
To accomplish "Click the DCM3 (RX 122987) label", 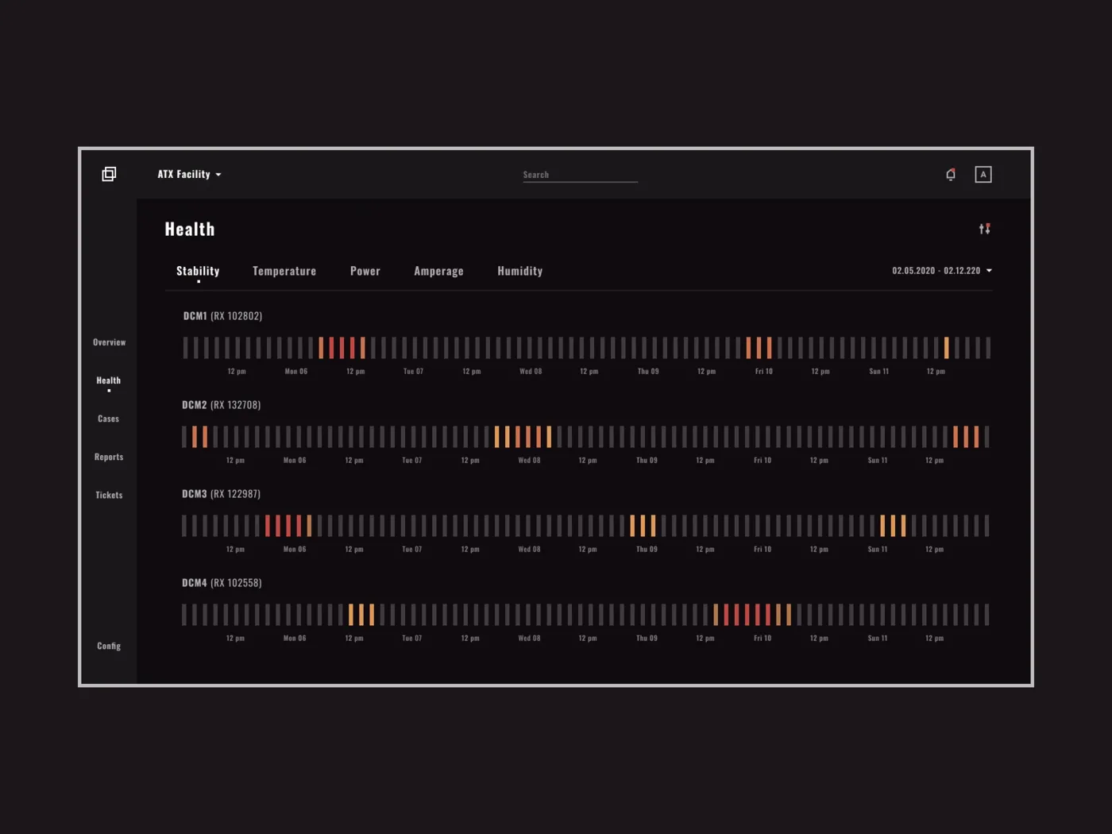I will [x=222, y=494].
